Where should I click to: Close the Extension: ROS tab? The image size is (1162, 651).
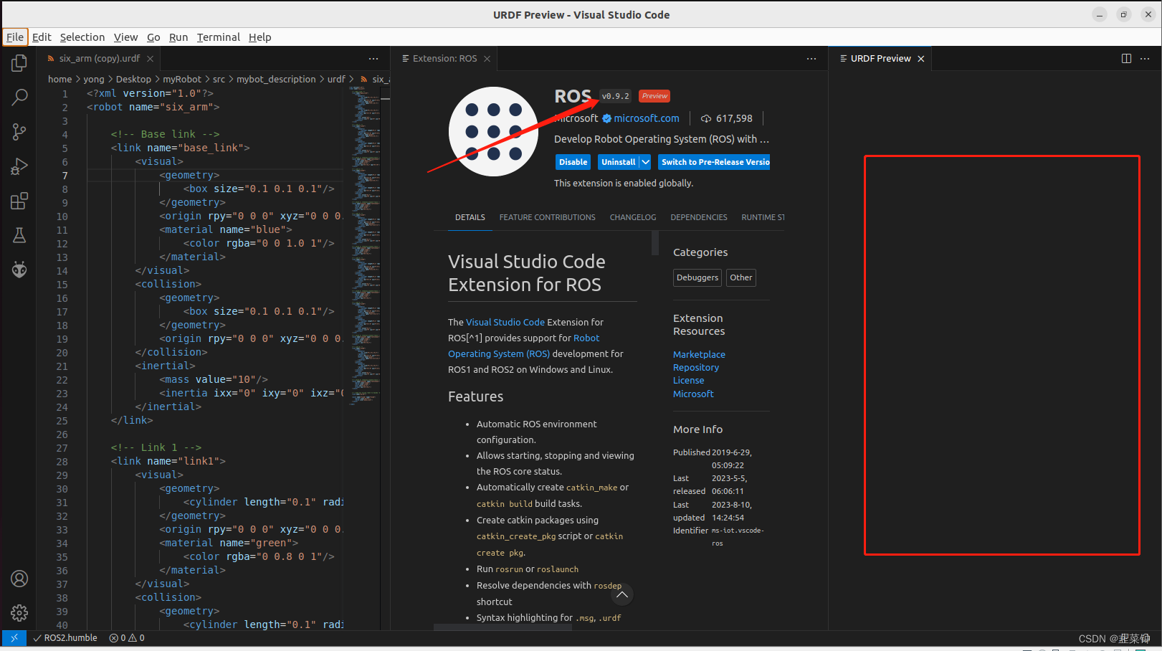pyautogui.click(x=487, y=59)
